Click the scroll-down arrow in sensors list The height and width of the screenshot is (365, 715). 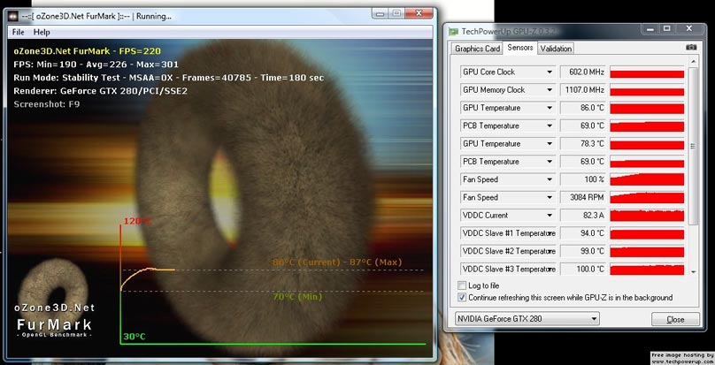click(x=694, y=271)
